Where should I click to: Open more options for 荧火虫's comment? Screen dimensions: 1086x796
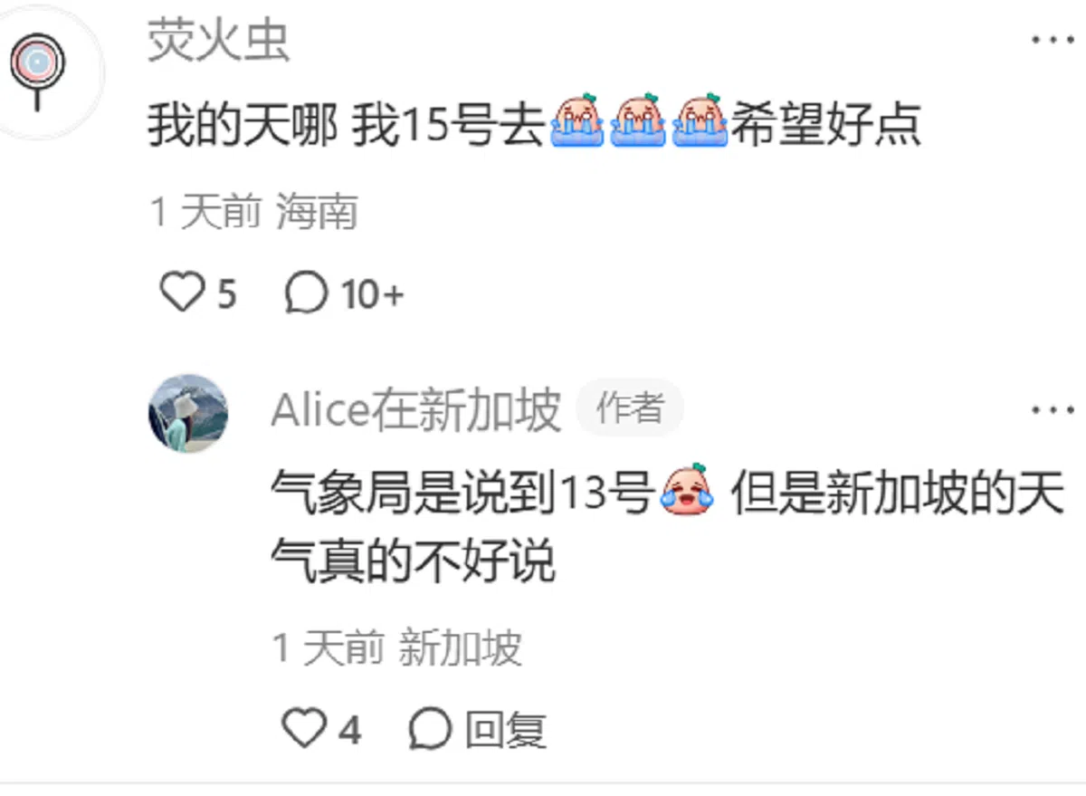(x=1053, y=40)
